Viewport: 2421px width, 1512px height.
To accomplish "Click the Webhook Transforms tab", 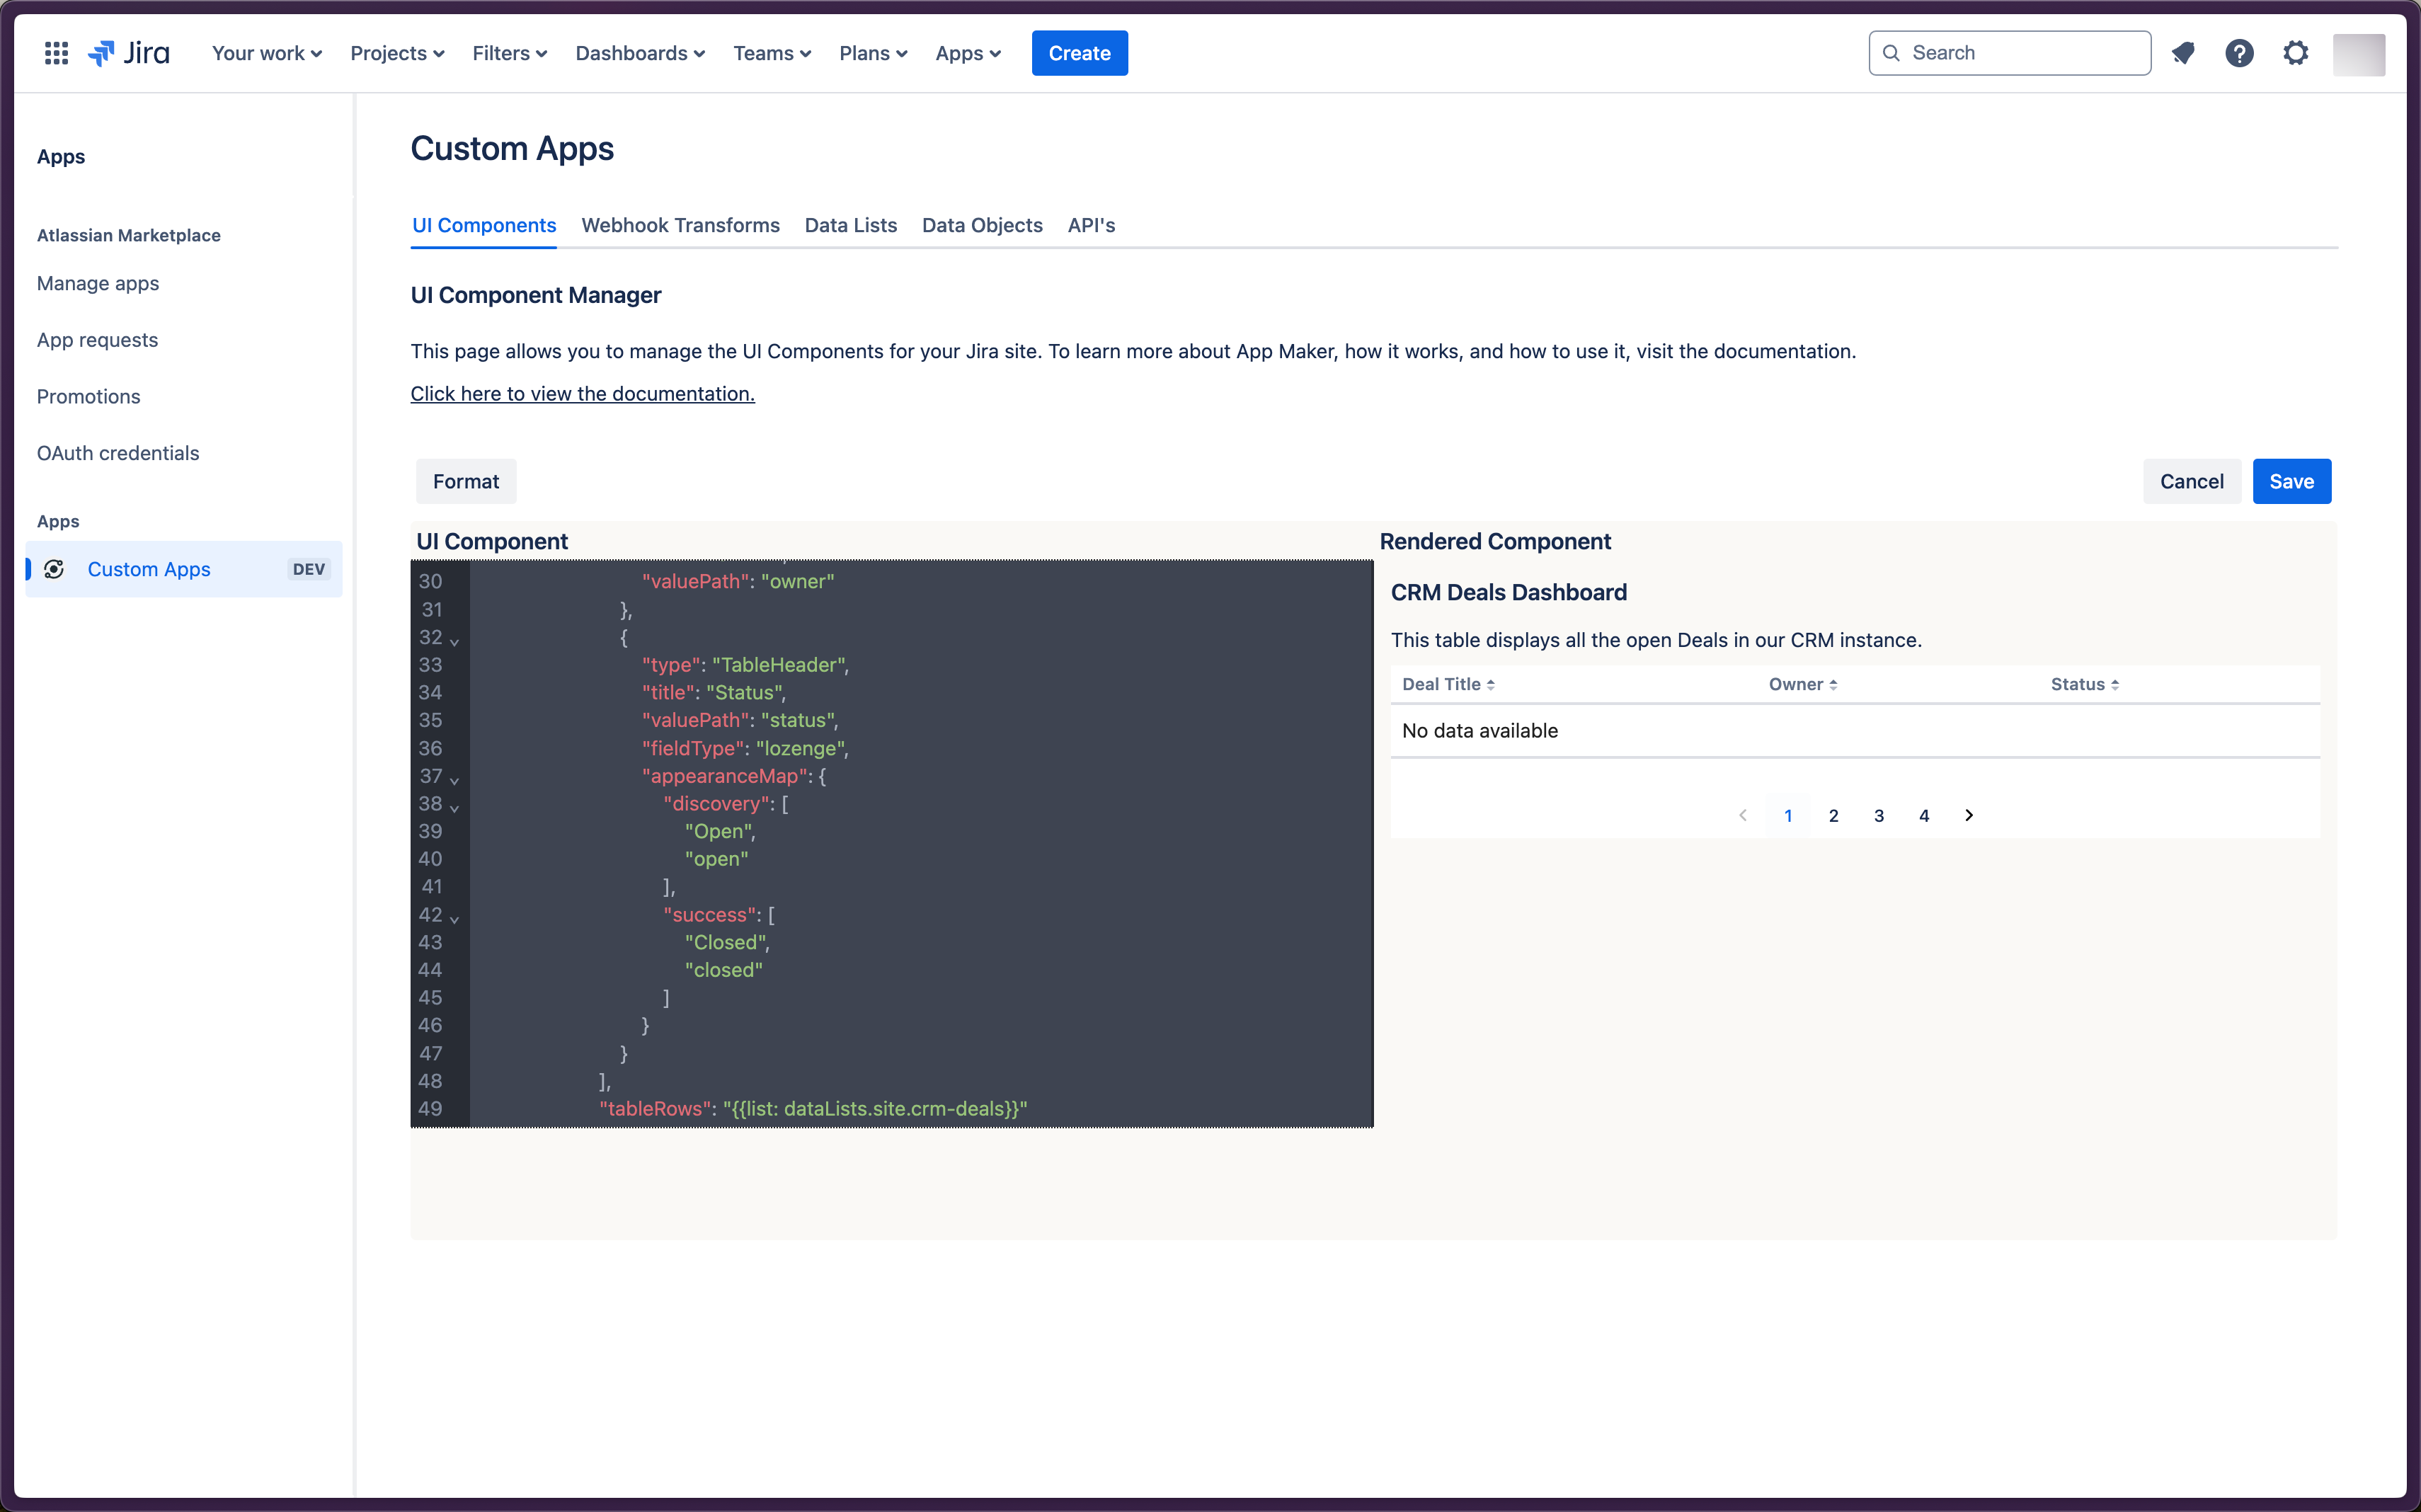I will (x=681, y=224).
